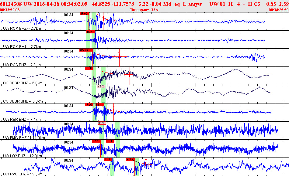
Task: Click the 00:34 time tick on RVC EHZ trace
Action: point(68,161)
